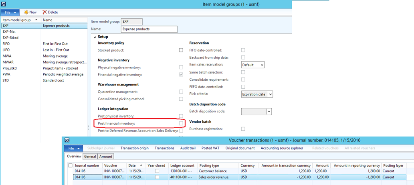Expand the Batch disposition code dropdown
This screenshot has height=185, width=414.
pos(269,111)
